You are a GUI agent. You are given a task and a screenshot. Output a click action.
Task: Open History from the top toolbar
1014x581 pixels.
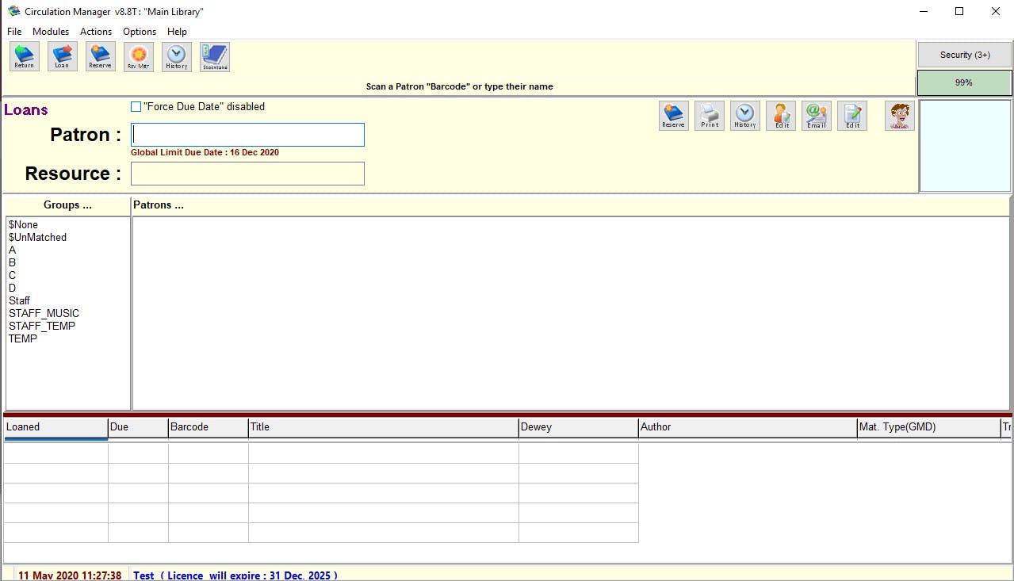pos(177,56)
